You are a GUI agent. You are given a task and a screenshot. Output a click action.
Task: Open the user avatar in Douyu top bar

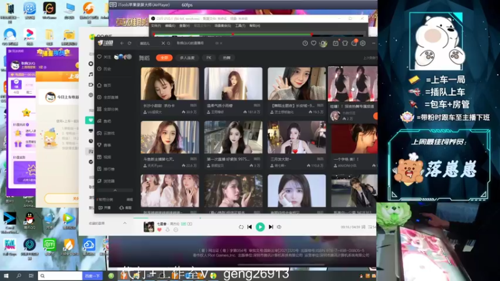pyautogui.click(x=323, y=43)
